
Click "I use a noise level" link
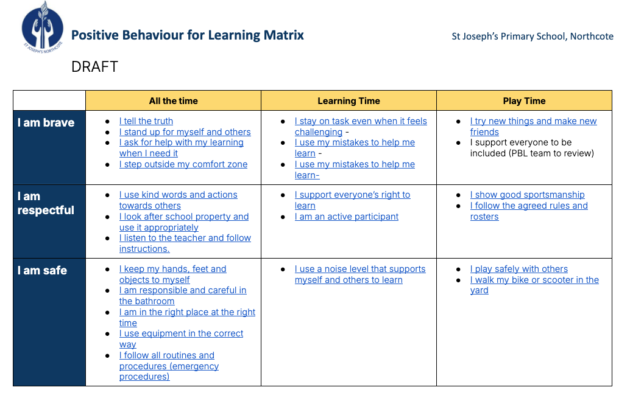360,274
